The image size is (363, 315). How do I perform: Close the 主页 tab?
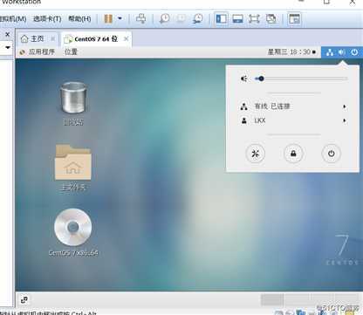pyautogui.click(x=52, y=38)
